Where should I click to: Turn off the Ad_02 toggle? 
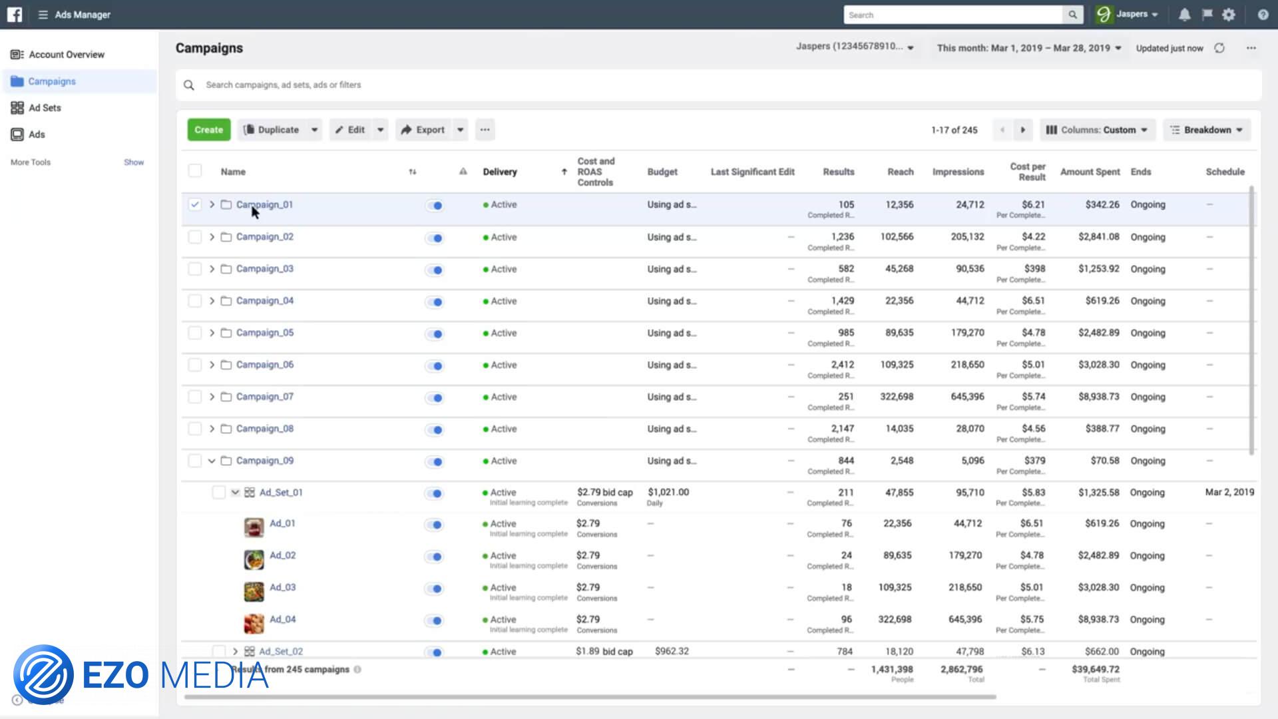pos(434,557)
